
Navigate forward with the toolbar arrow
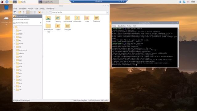[x=46, y=12]
